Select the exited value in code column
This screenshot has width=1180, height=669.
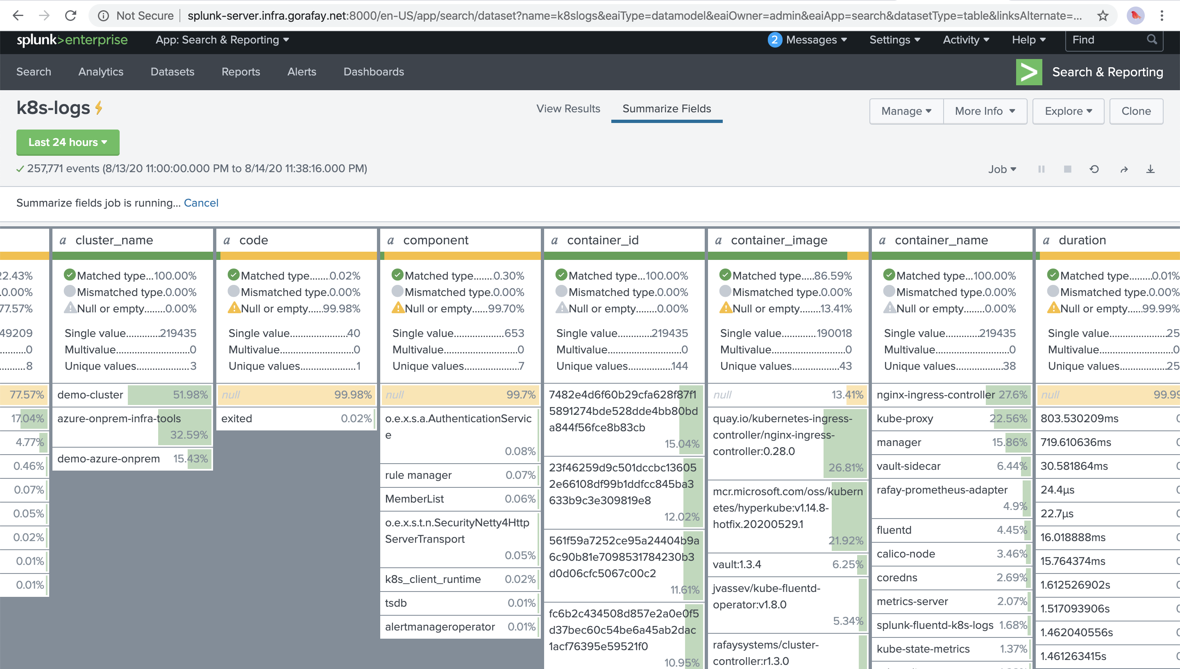(297, 419)
